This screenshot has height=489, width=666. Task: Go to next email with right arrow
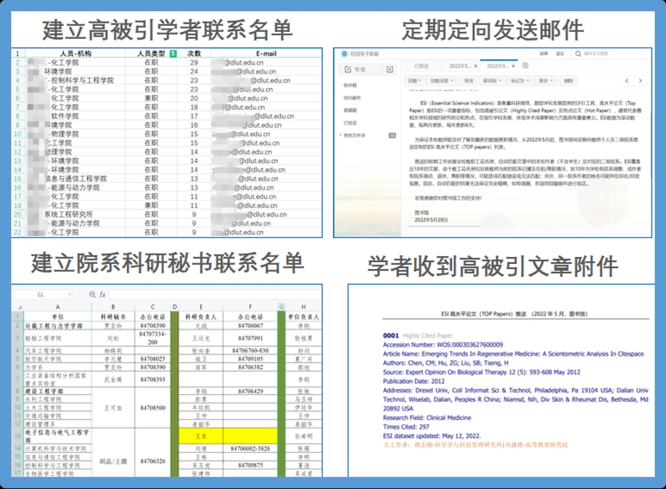pyautogui.click(x=642, y=81)
